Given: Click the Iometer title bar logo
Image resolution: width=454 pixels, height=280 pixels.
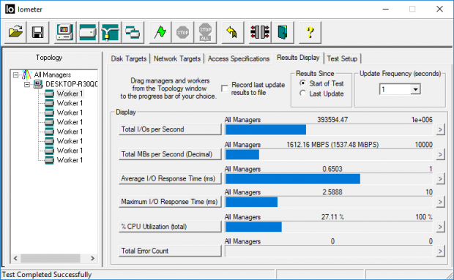Looking at the screenshot, I should (10, 10).
